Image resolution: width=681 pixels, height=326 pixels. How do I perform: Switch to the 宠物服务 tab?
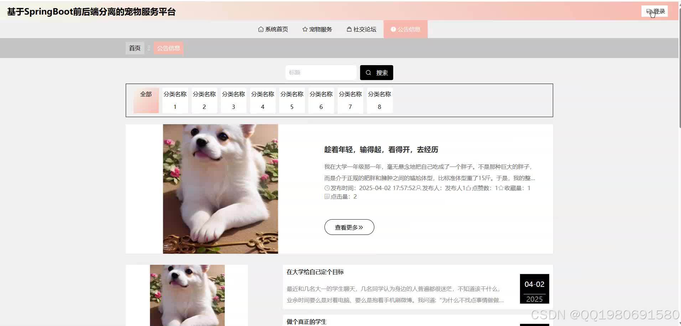(x=317, y=29)
